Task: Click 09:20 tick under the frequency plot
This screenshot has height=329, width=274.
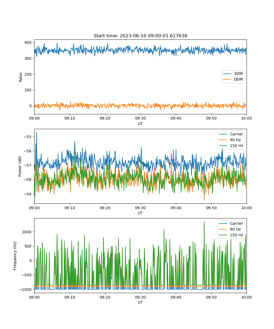Action: [x=105, y=297]
